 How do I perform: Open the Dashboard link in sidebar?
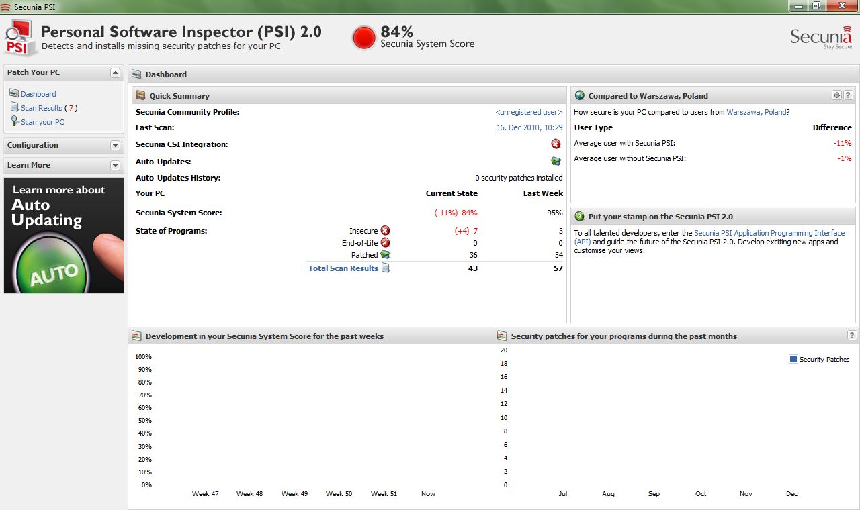click(38, 94)
